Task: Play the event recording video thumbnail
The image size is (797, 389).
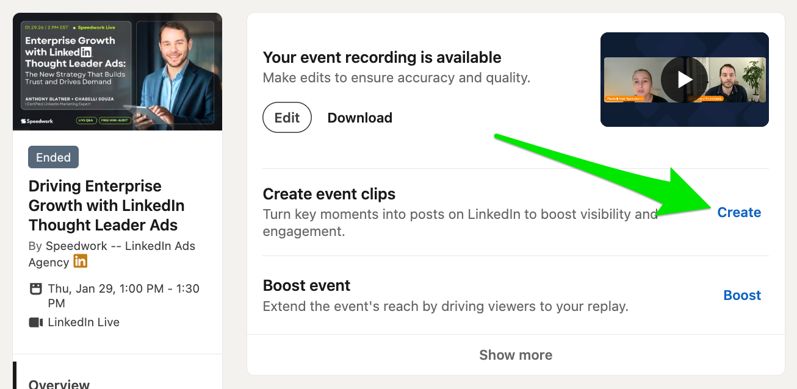Action: click(x=685, y=80)
